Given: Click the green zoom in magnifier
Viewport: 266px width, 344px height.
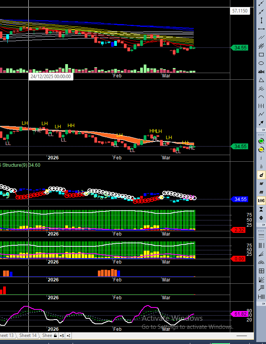Looking at the screenshot, I should click(261, 141).
